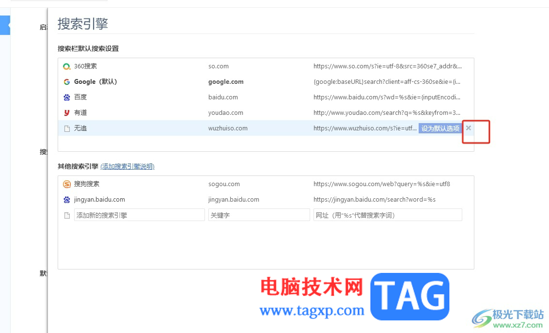Click the sogou.com keyword cell
Screen dimensions: 549x333
tap(224, 184)
